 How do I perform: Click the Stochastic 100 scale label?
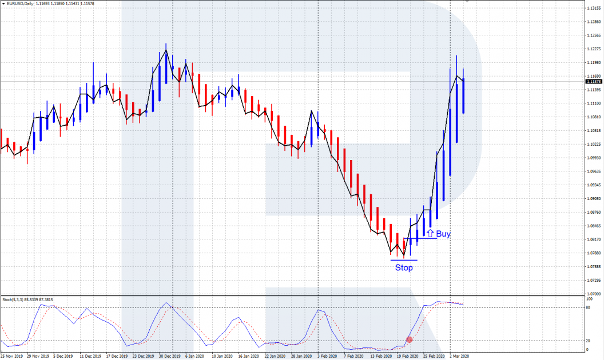[590, 299]
